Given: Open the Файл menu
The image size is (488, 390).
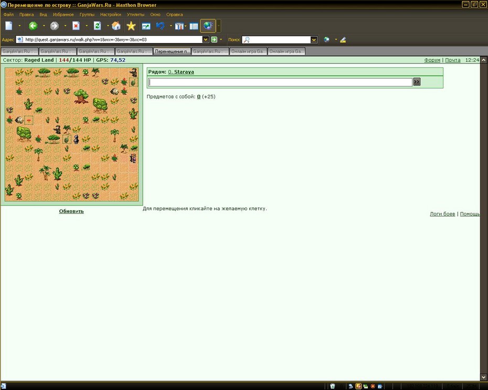Looking at the screenshot, I should click(x=8, y=14).
